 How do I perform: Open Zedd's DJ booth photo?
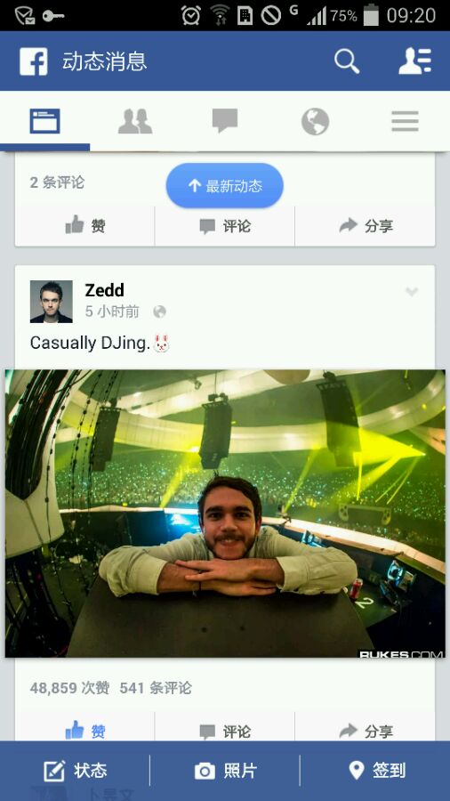click(x=225, y=514)
